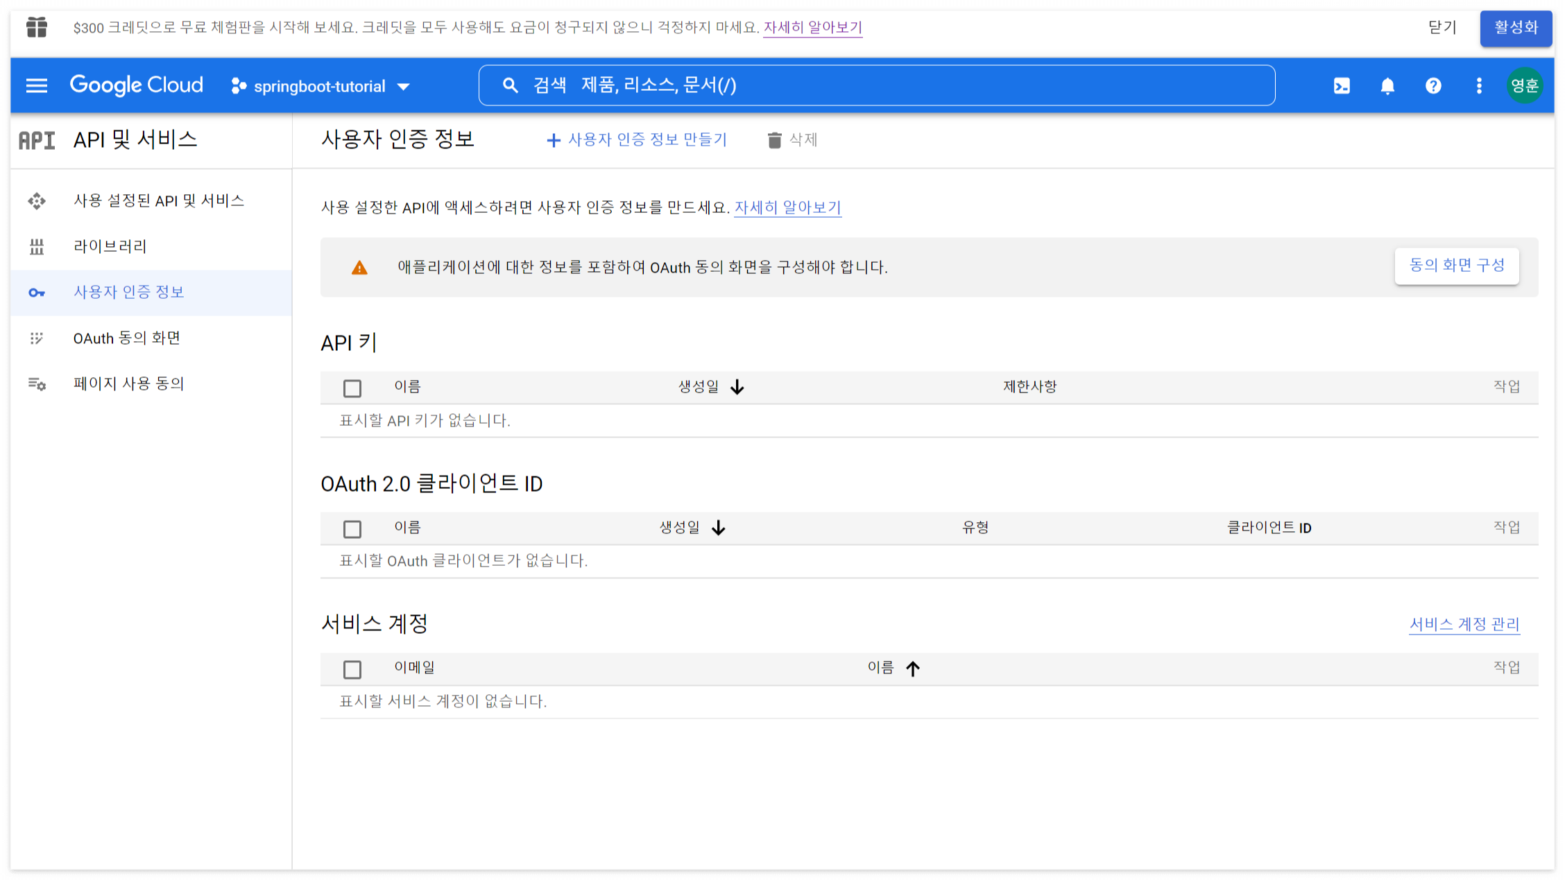Open the notifications bell
Screen dimensions: 1565x880
click(x=1387, y=85)
